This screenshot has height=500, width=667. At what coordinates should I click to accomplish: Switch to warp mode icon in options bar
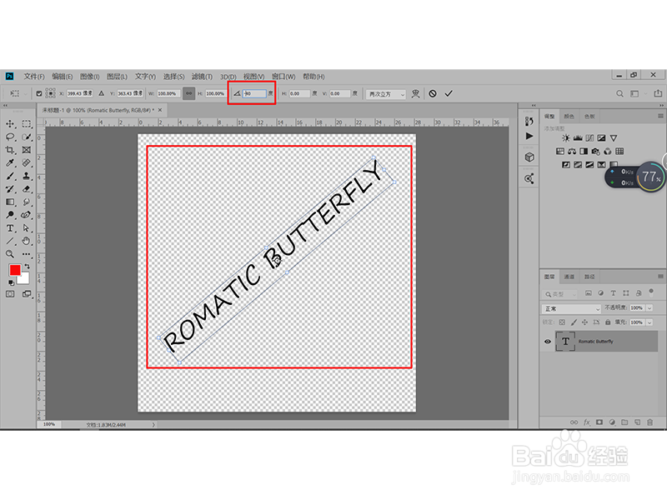click(415, 93)
